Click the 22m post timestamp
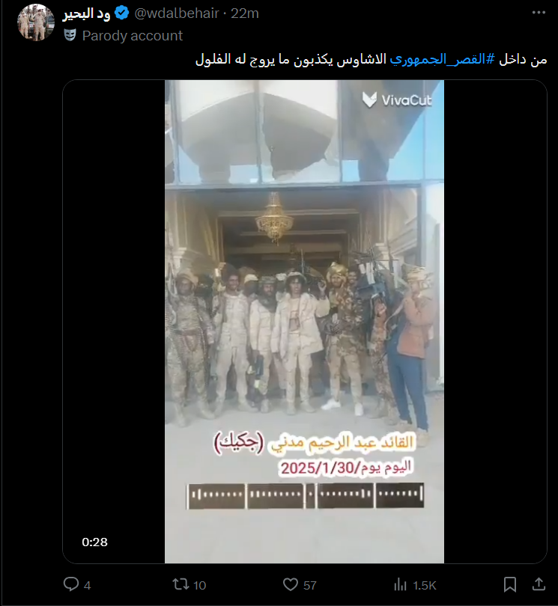This screenshot has height=606, width=558. (x=245, y=13)
